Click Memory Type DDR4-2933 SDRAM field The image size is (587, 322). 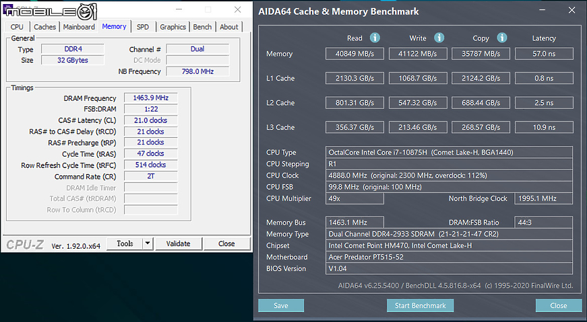(449, 234)
